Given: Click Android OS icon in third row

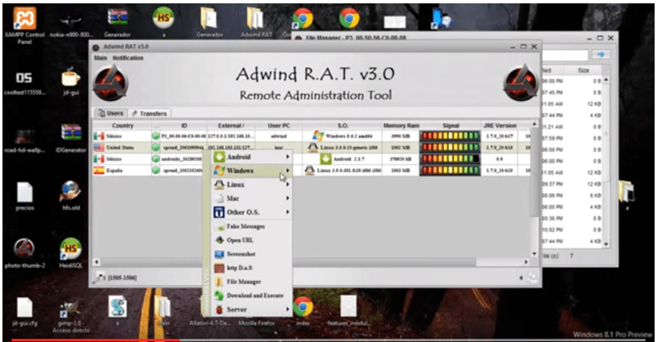Looking at the screenshot, I should (x=326, y=159).
